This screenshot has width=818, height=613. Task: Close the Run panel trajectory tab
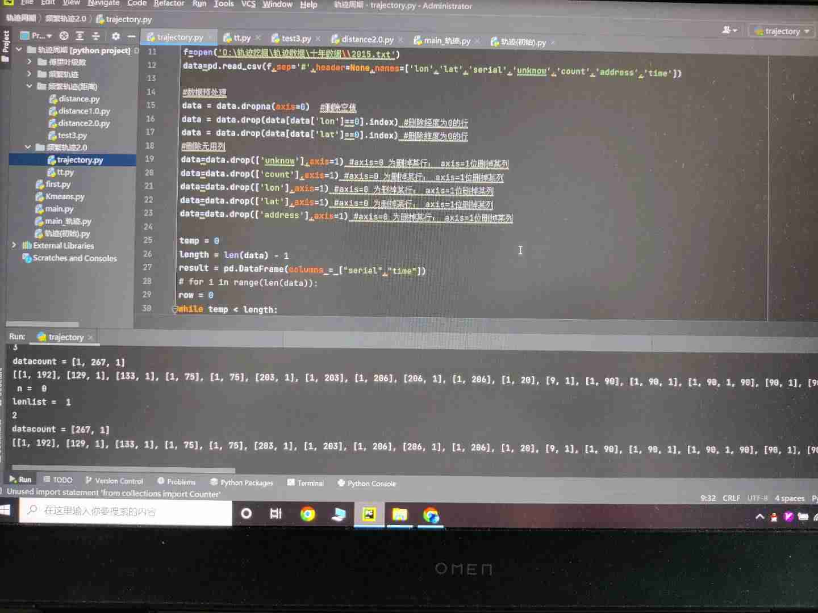point(90,337)
